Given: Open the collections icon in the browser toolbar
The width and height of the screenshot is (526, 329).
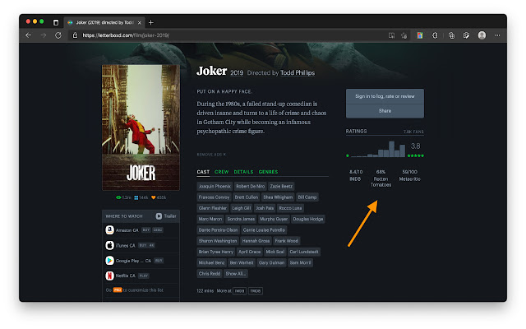Looking at the screenshot, I should [x=451, y=35].
